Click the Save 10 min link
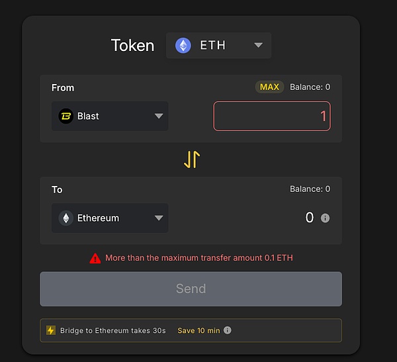The width and height of the screenshot is (397, 362). point(198,330)
